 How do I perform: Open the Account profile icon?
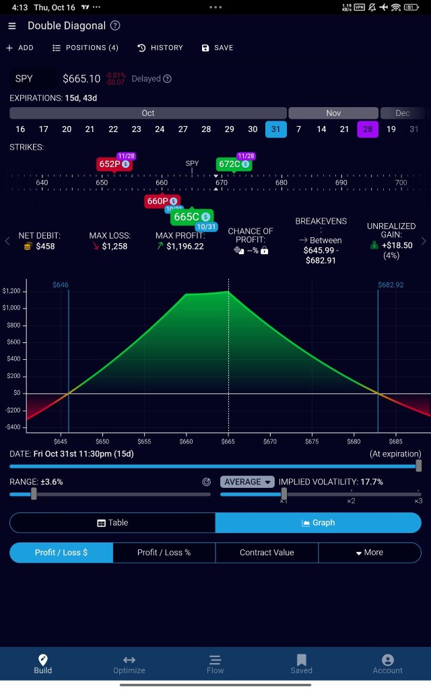[387, 660]
